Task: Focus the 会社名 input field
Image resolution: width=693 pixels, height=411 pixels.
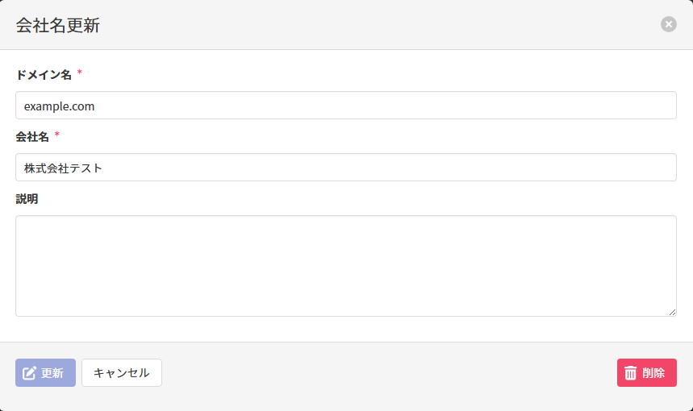Action: [345, 168]
